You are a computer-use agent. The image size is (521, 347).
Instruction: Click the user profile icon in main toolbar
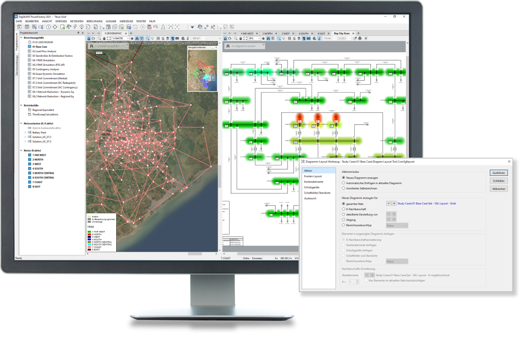pos(163,27)
